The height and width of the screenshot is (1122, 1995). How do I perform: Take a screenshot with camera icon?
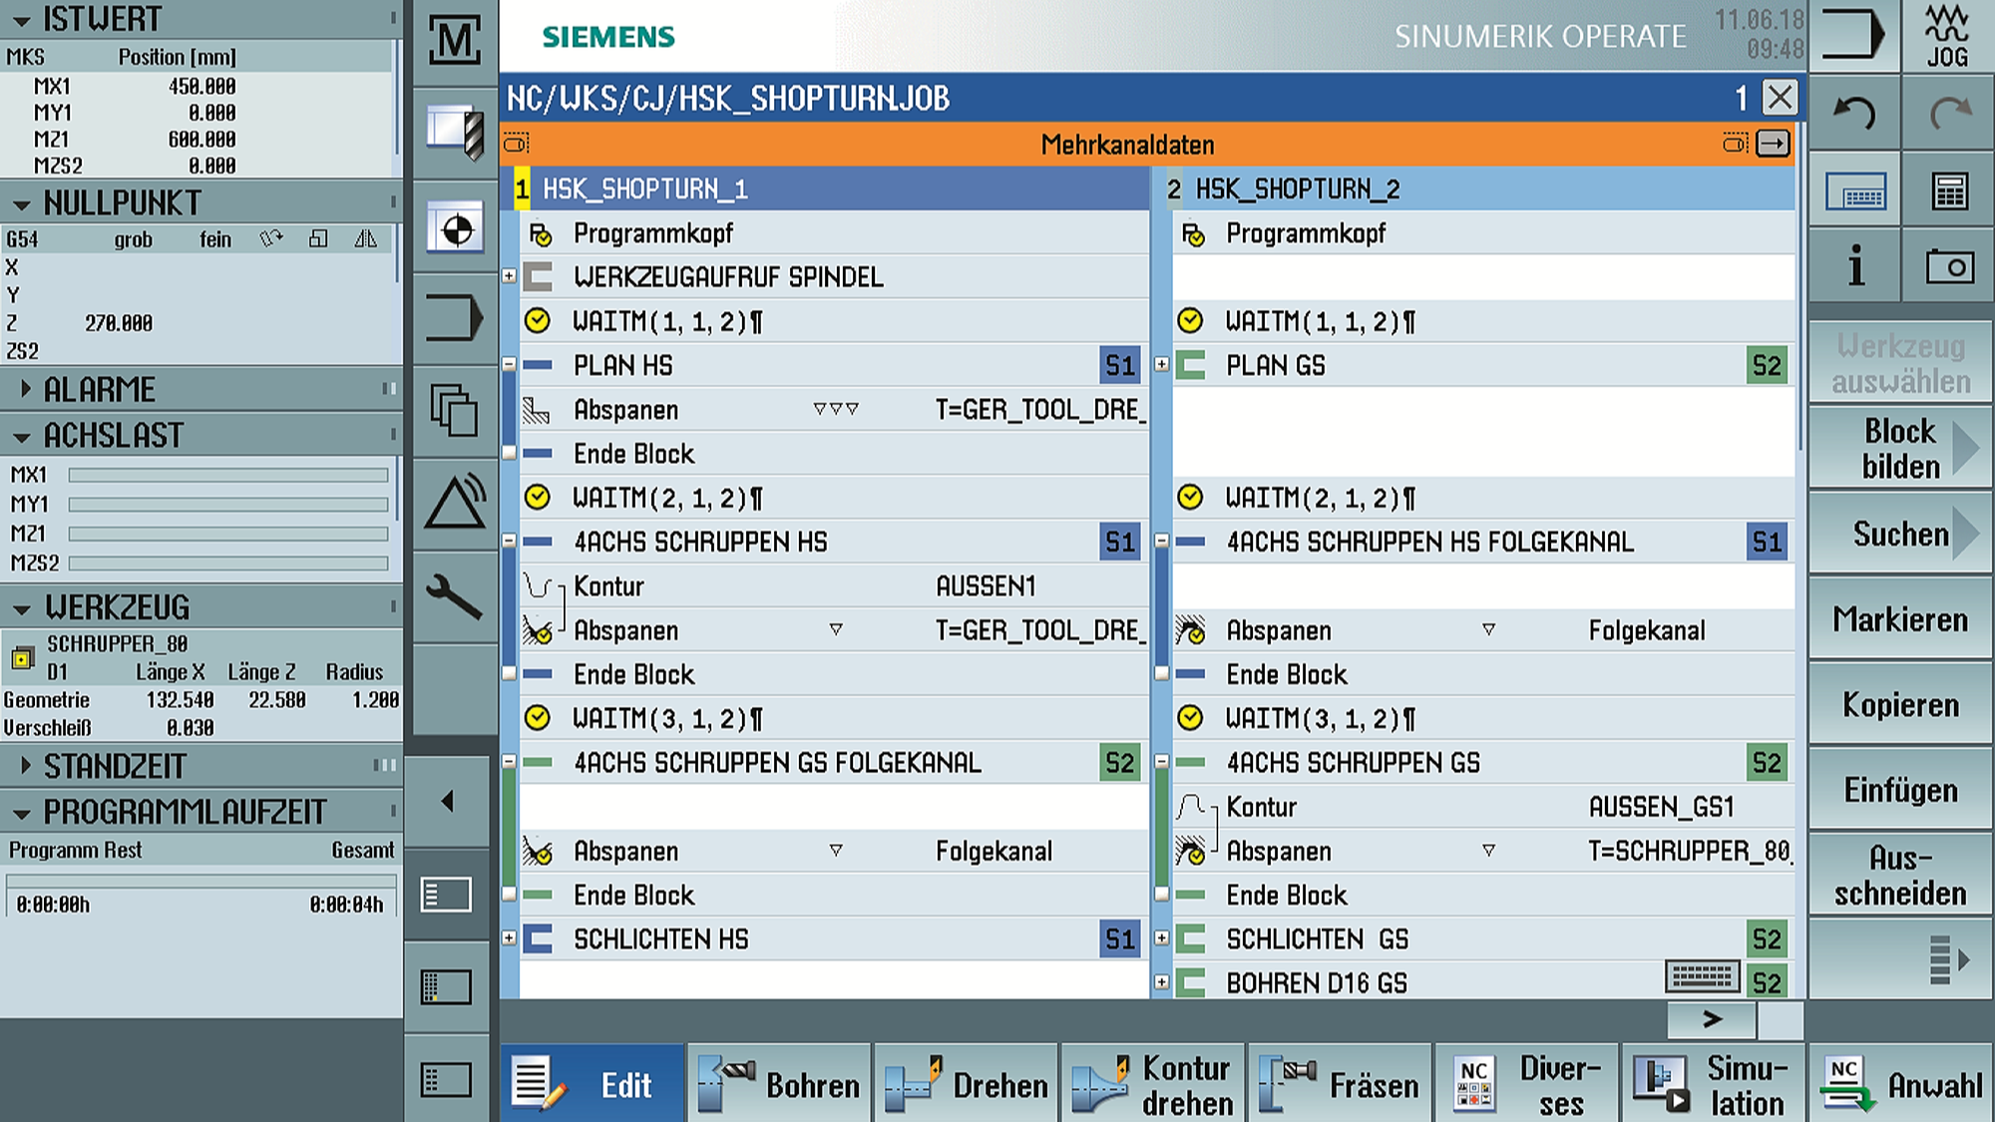pyautogui.click(x=1948, y=266)
